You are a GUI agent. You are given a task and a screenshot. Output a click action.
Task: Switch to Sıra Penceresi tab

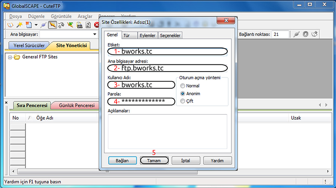32,105
